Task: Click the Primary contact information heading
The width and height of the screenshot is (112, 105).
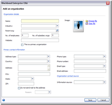Action: [14, 50]
